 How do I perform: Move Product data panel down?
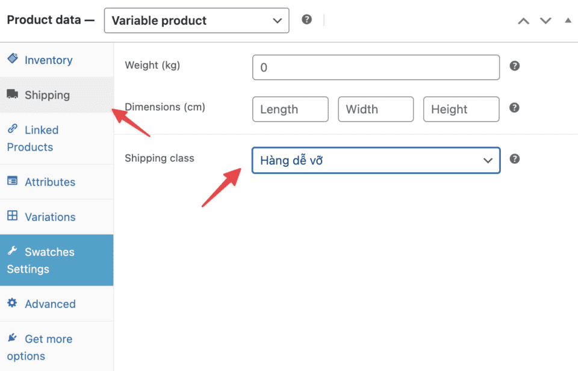545,20
